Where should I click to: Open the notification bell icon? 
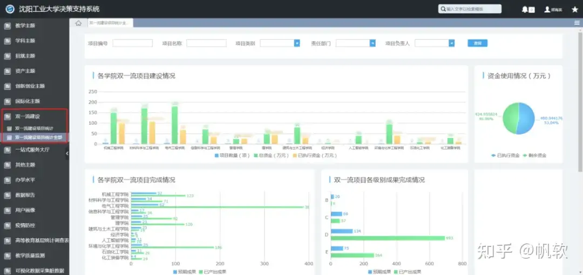(x=525, y=10)
